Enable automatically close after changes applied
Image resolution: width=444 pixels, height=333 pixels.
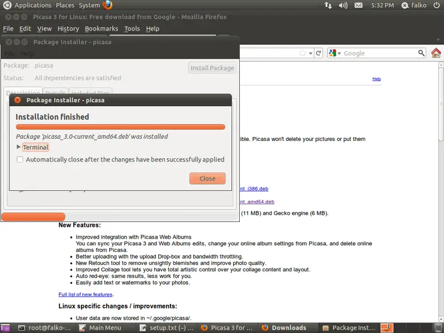(20, 159)
